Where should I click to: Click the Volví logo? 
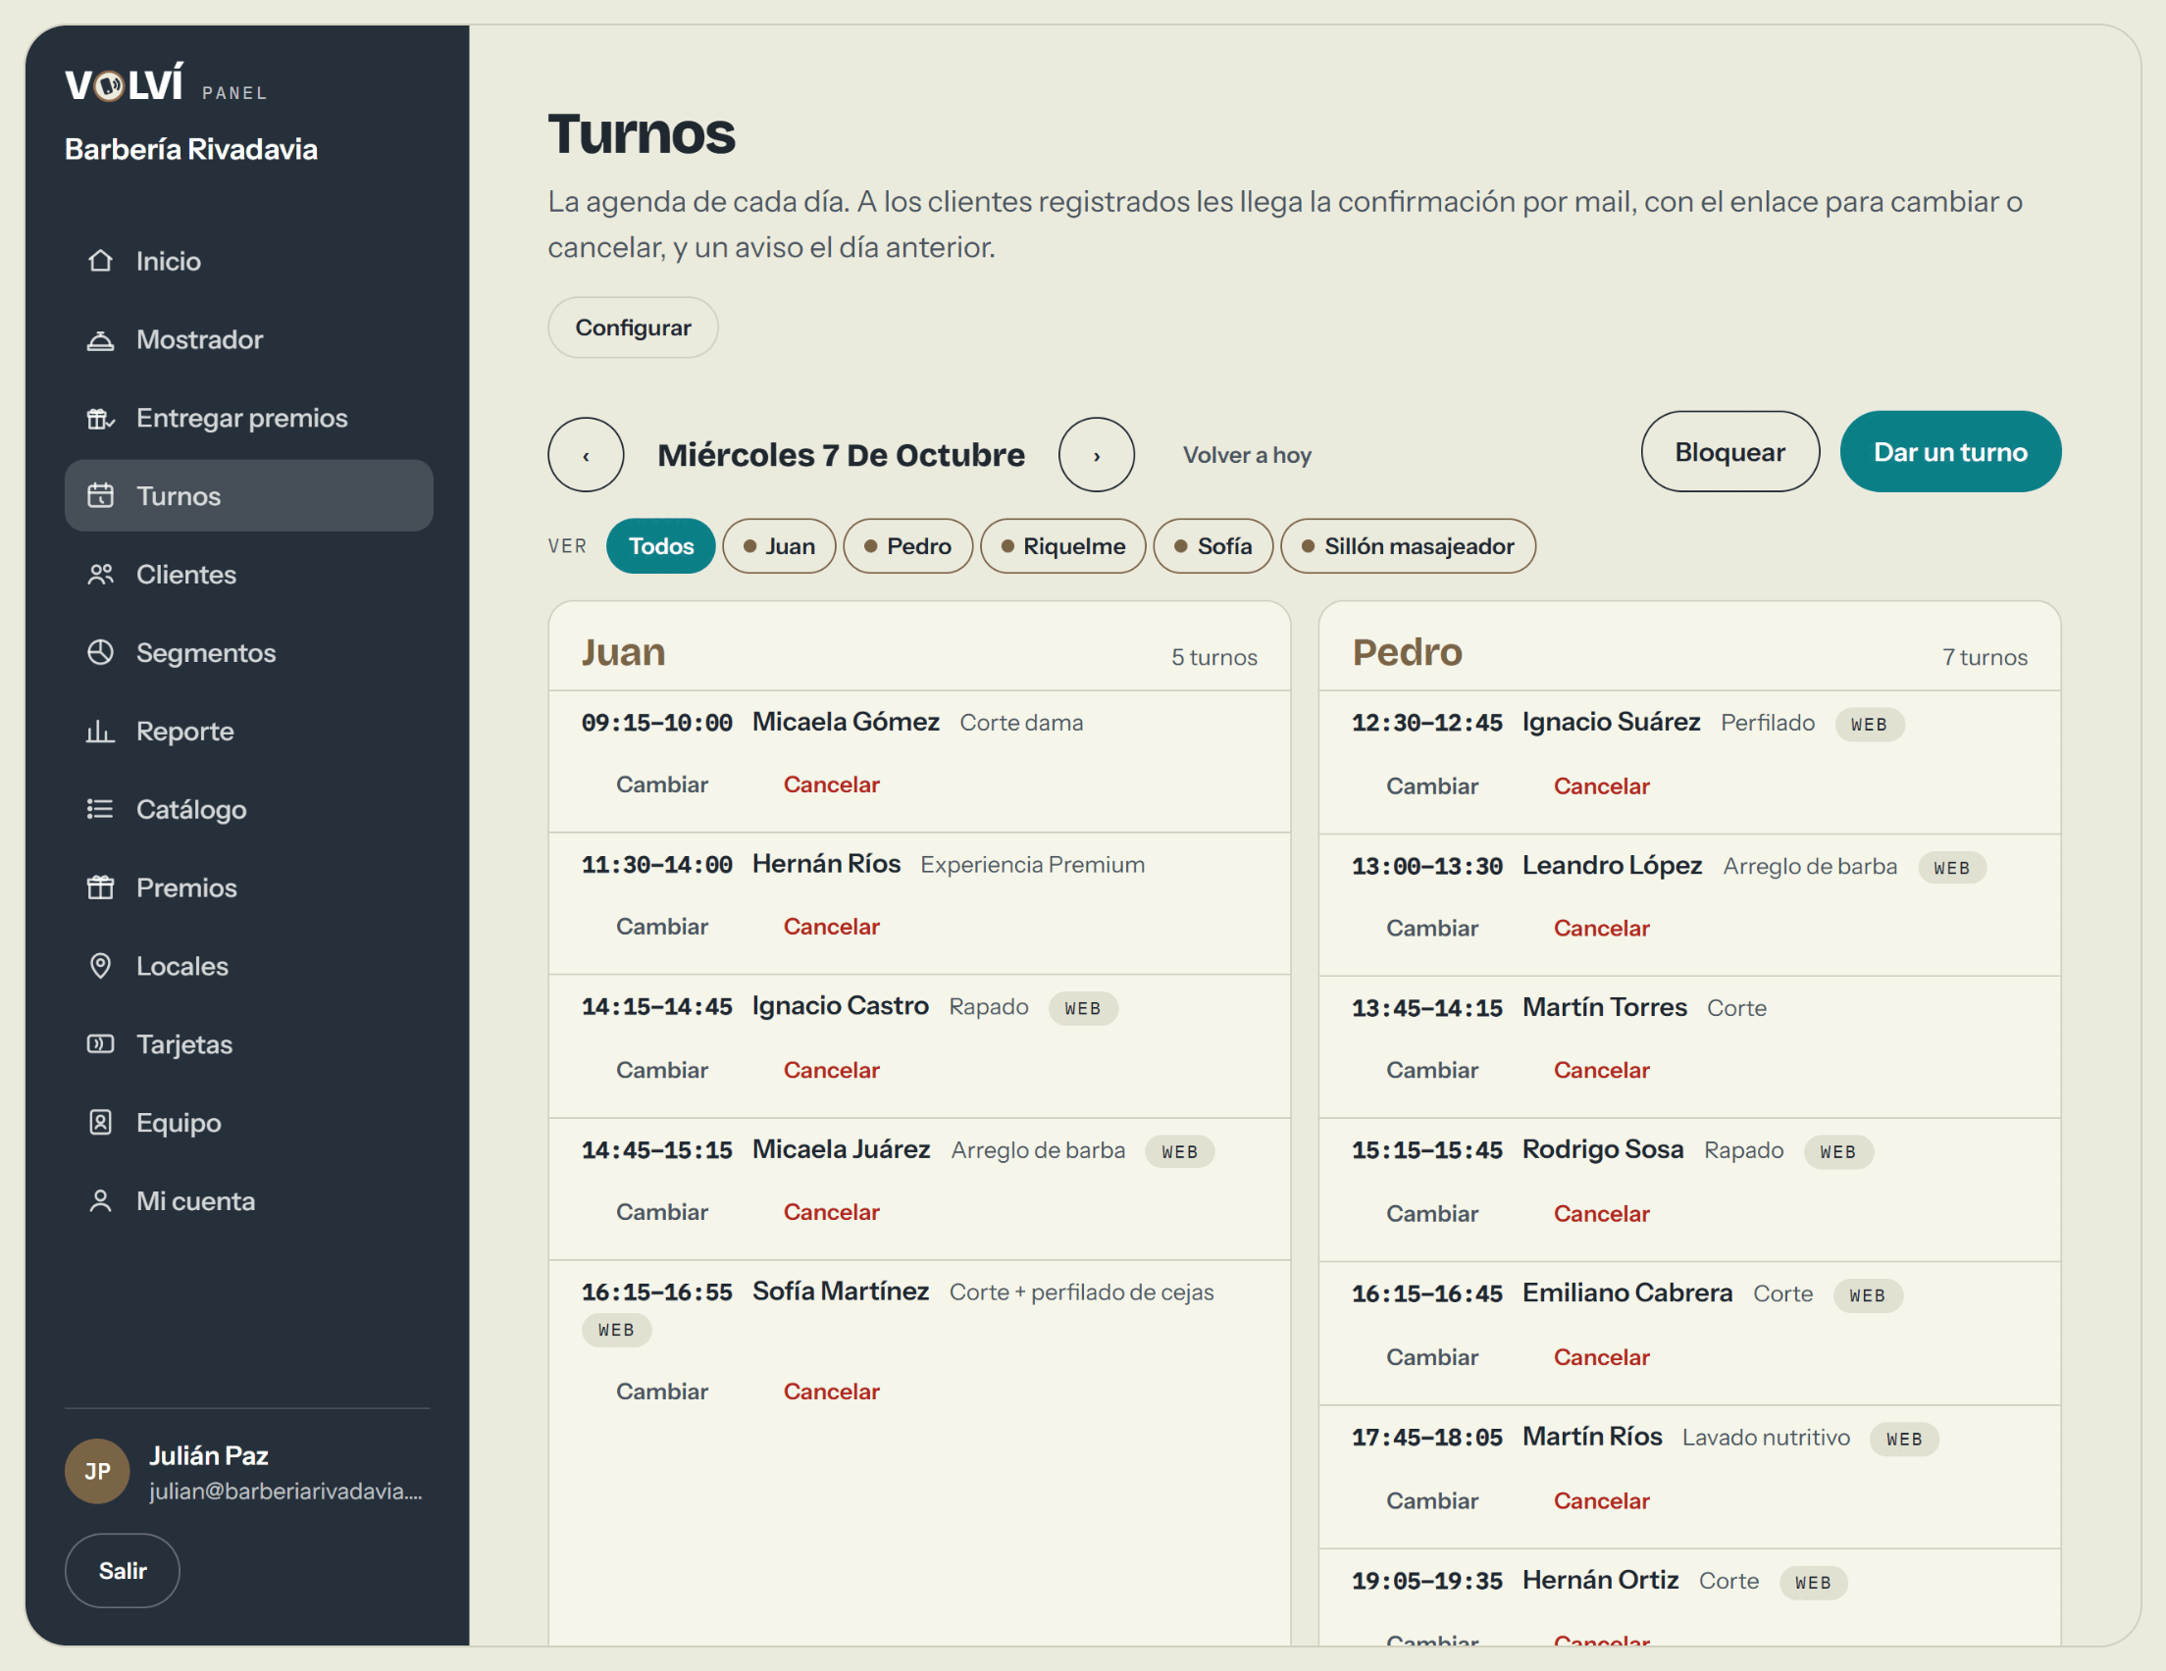[x=124, y=83]
